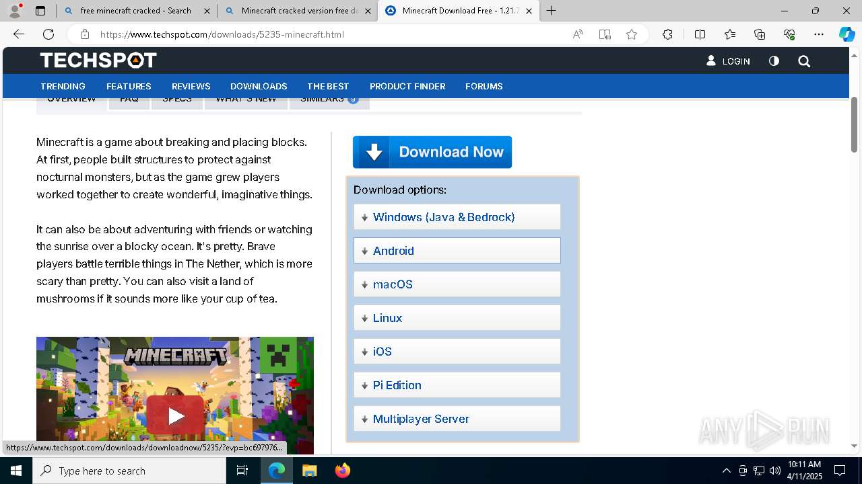Viewport: 862px width, 484px height.
Task: Click the Read aloud icon
Action: [x=578, y=34]
